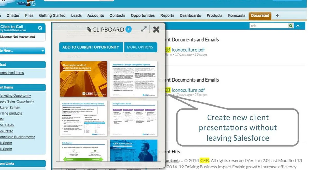Open the drilling products recent item
The image size is (309, 170).
11,113
